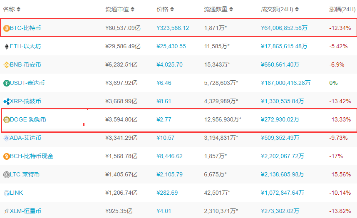Screen dimensions: 357x218
Task: Click the Ethereum ETH diamond icon
Action: pos(7,47)
